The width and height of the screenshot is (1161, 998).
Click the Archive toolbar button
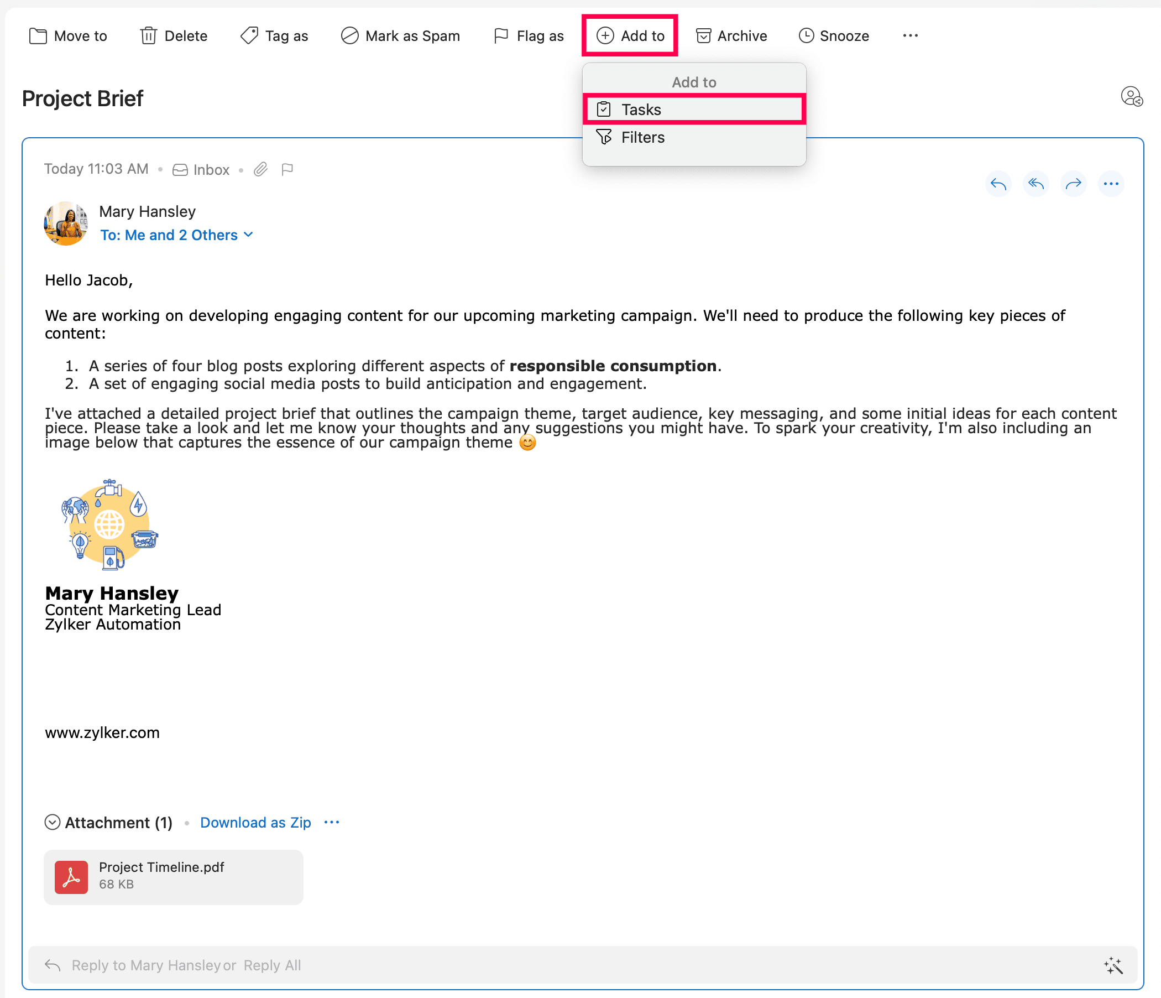(x=731, y=36)
